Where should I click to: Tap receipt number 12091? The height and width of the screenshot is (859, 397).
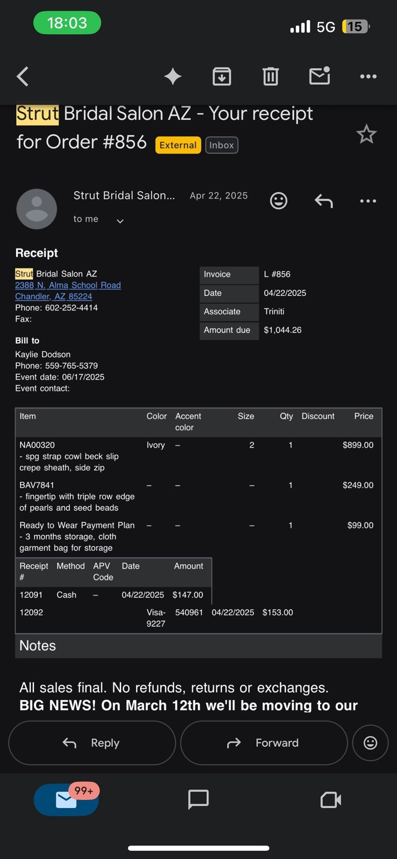click(31, 595)
